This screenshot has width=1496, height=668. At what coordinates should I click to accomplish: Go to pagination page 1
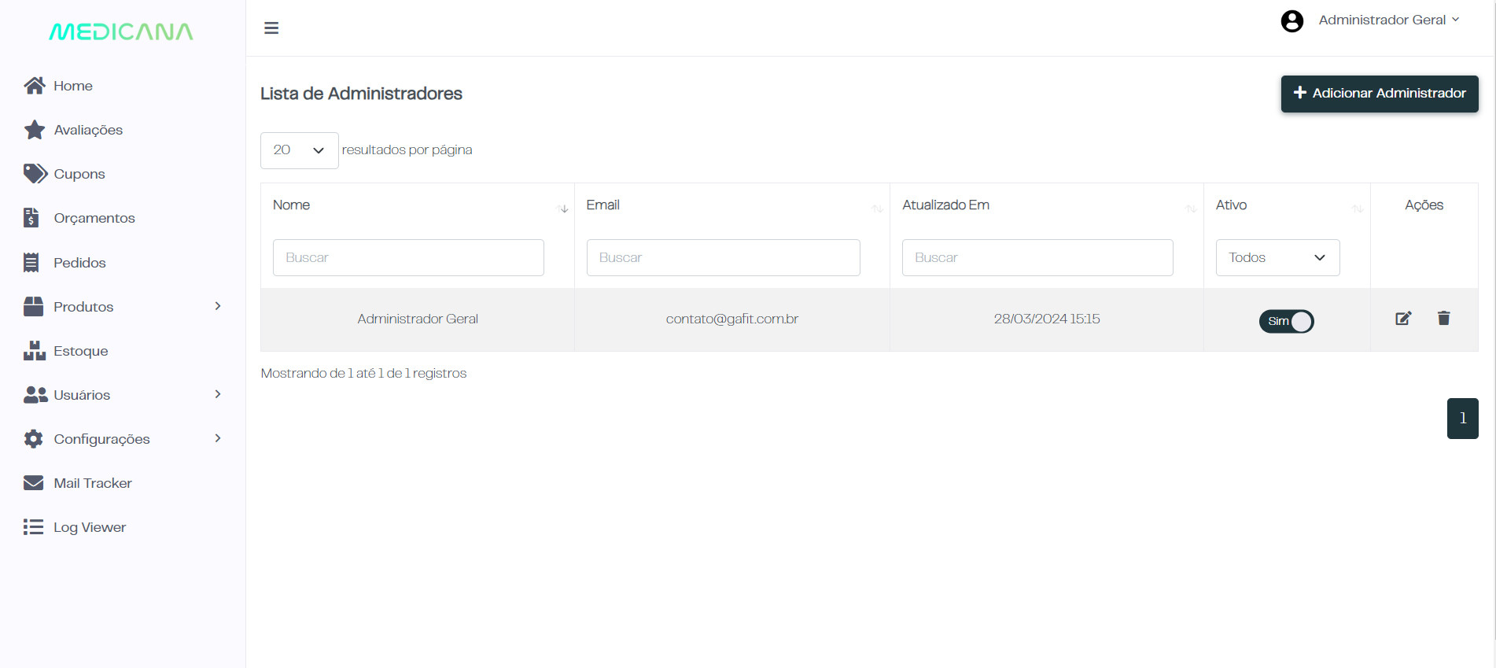tap(1462, 419)
